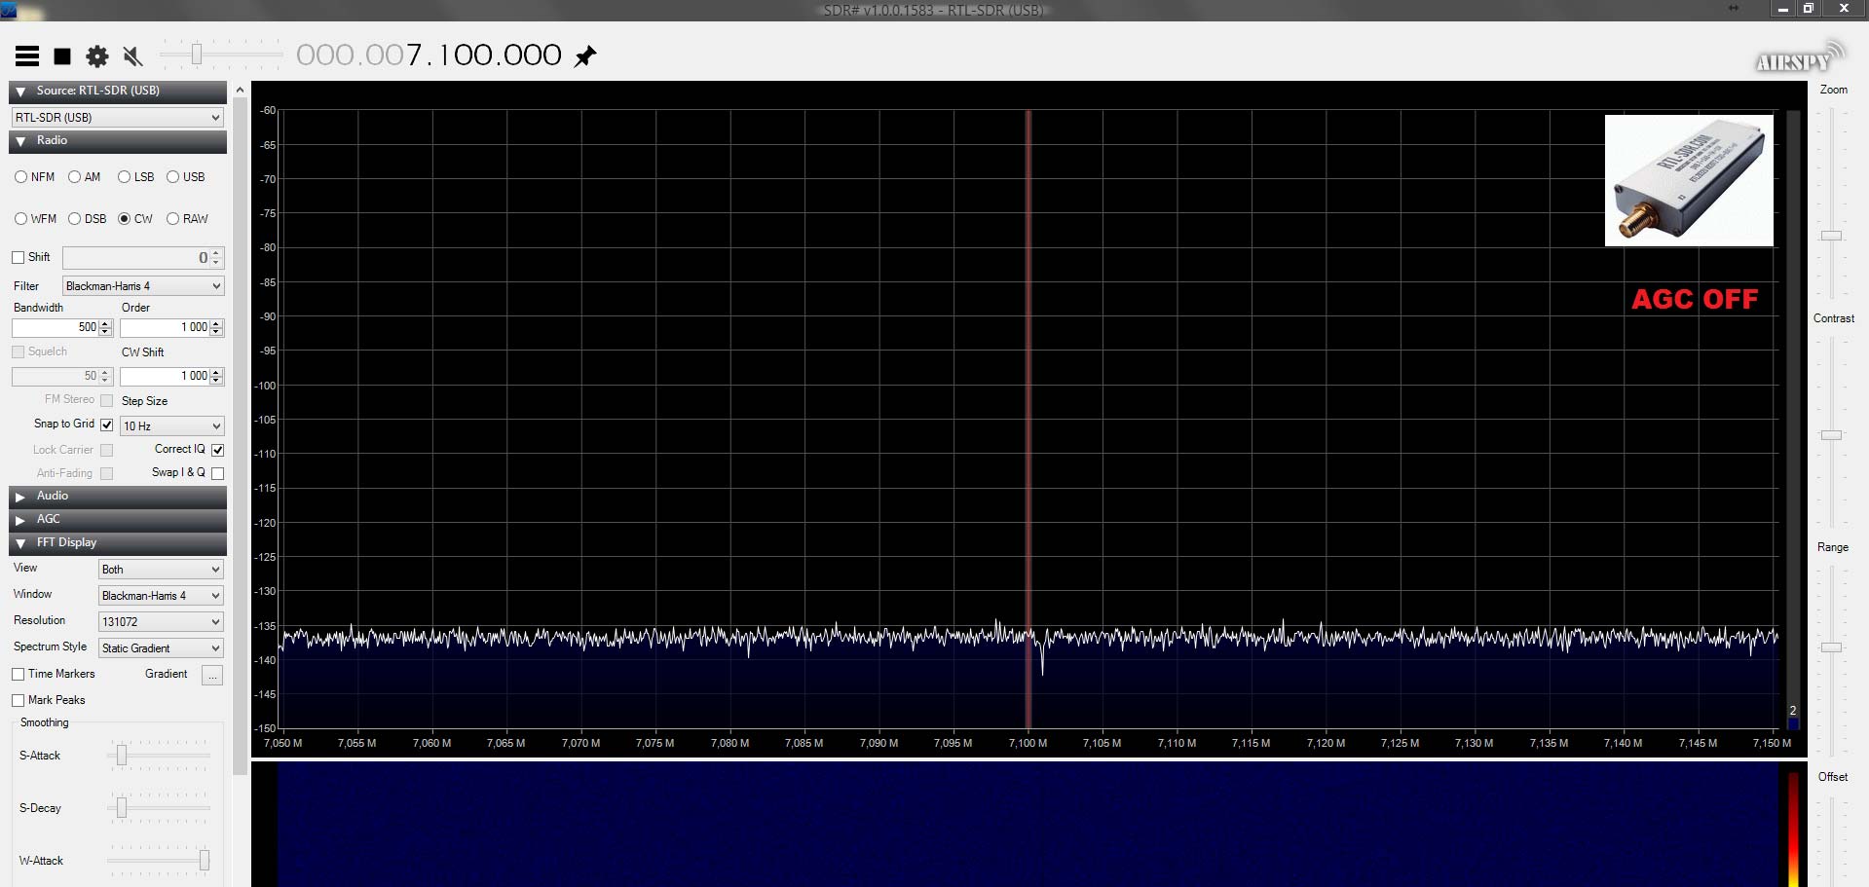Expand the Audio panel section
Viewport: 1869px width, 887px height.
[20, 497]
